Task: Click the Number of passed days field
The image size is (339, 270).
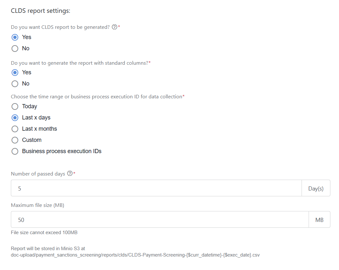Action: (156, 188)
